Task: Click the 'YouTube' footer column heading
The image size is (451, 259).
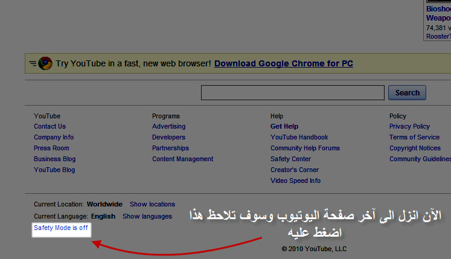Action: (47, 116)
